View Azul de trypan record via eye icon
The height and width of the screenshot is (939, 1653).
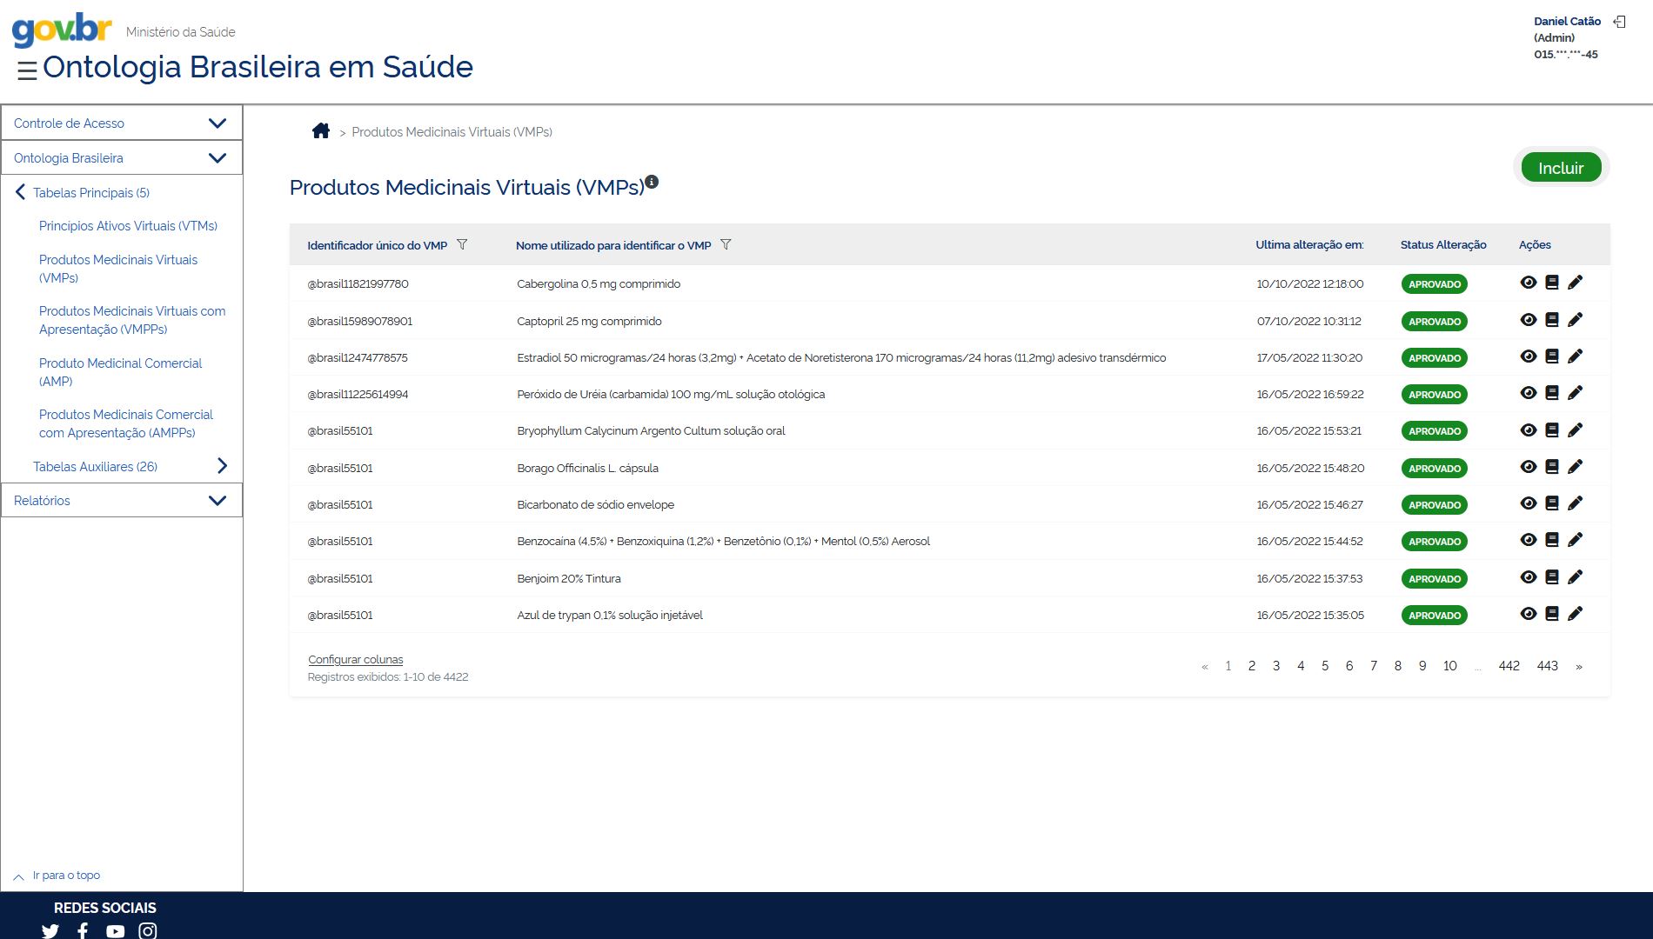tap(1528, 614)
